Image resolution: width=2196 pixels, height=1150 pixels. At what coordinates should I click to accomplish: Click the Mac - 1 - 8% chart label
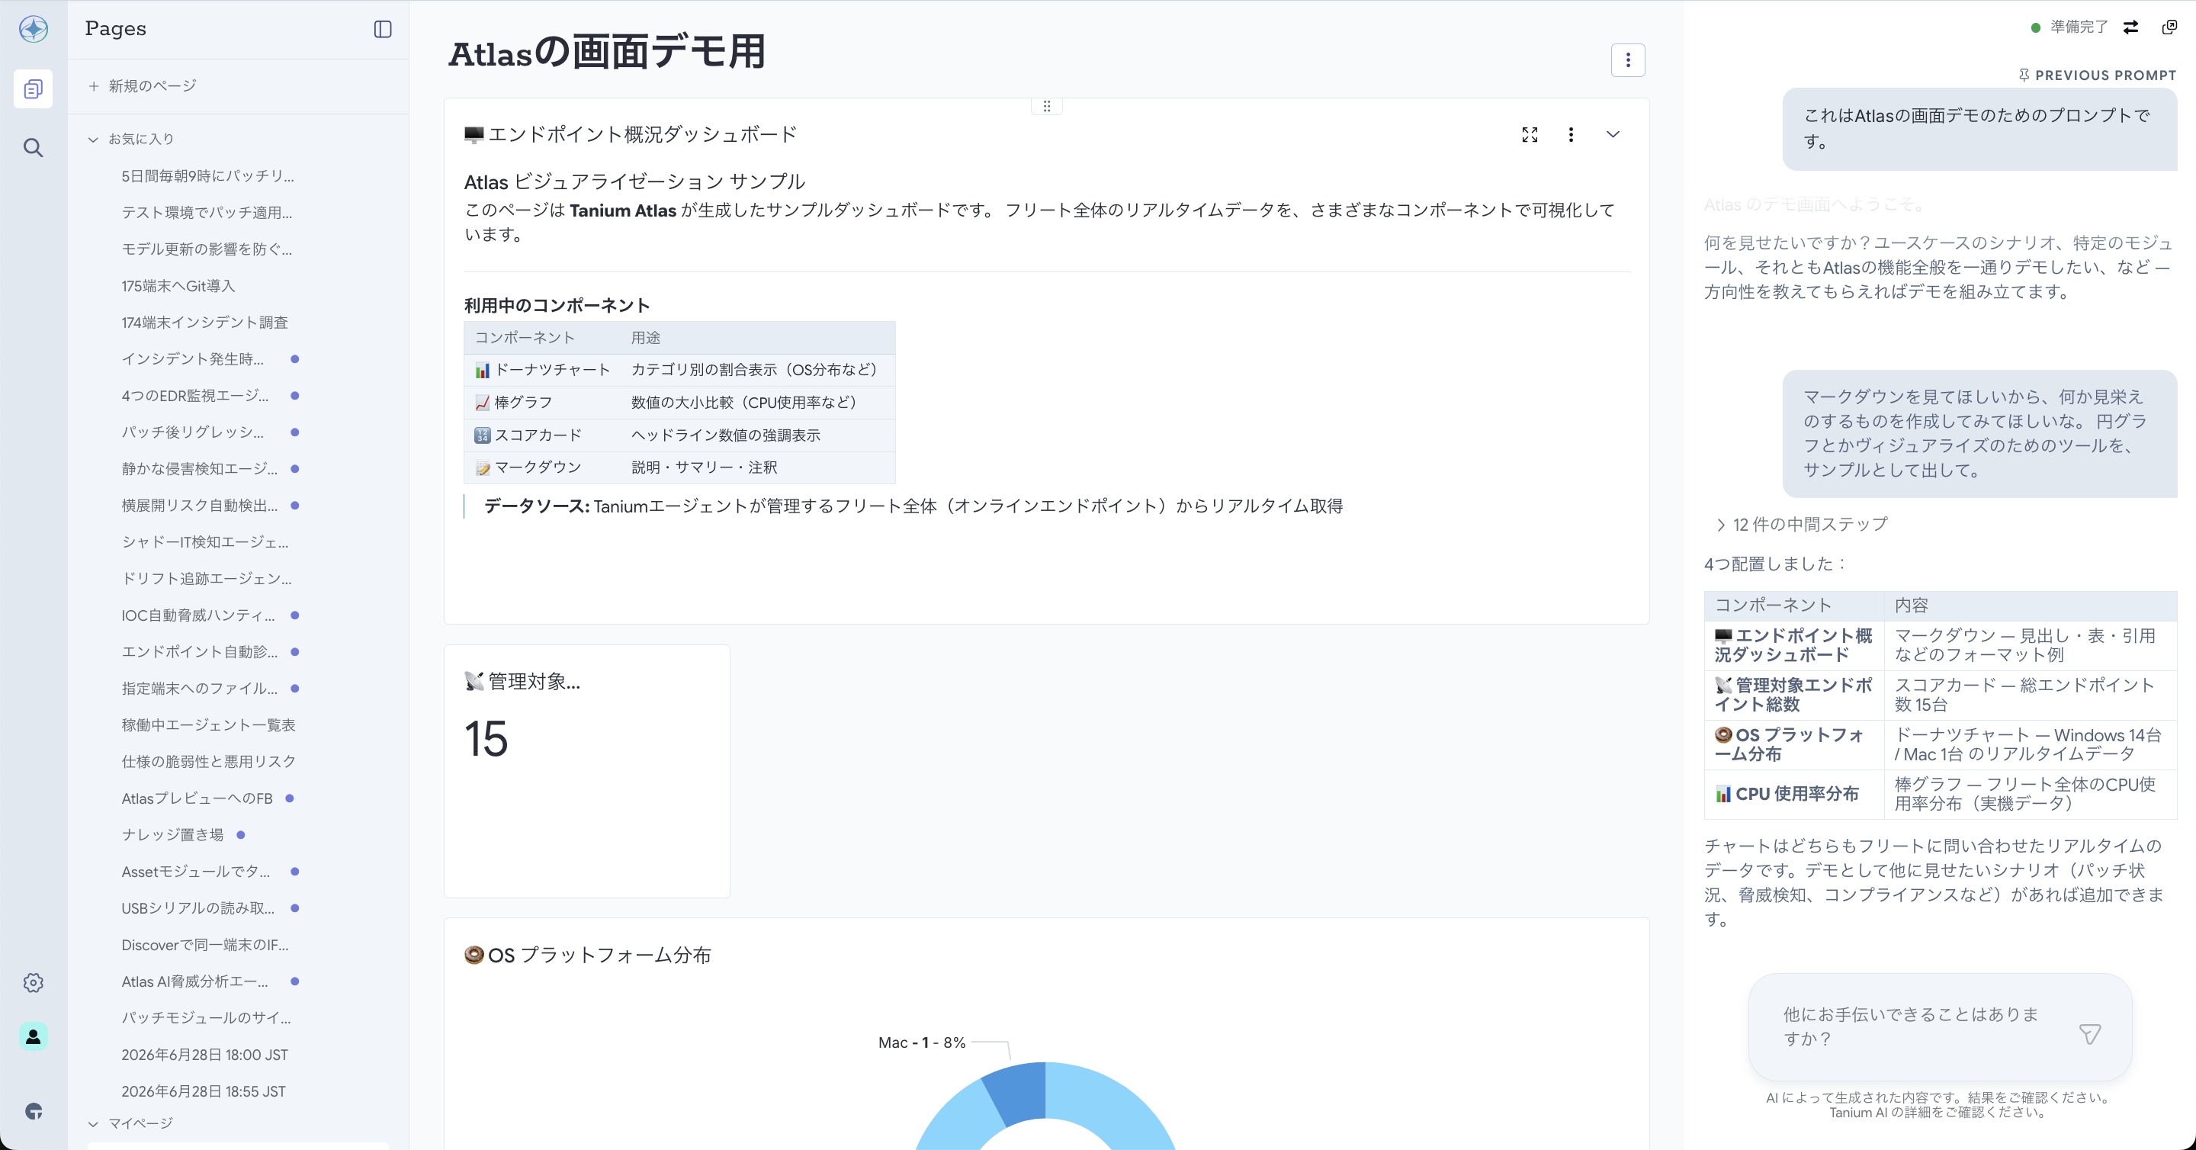(x=922, y=1042)
